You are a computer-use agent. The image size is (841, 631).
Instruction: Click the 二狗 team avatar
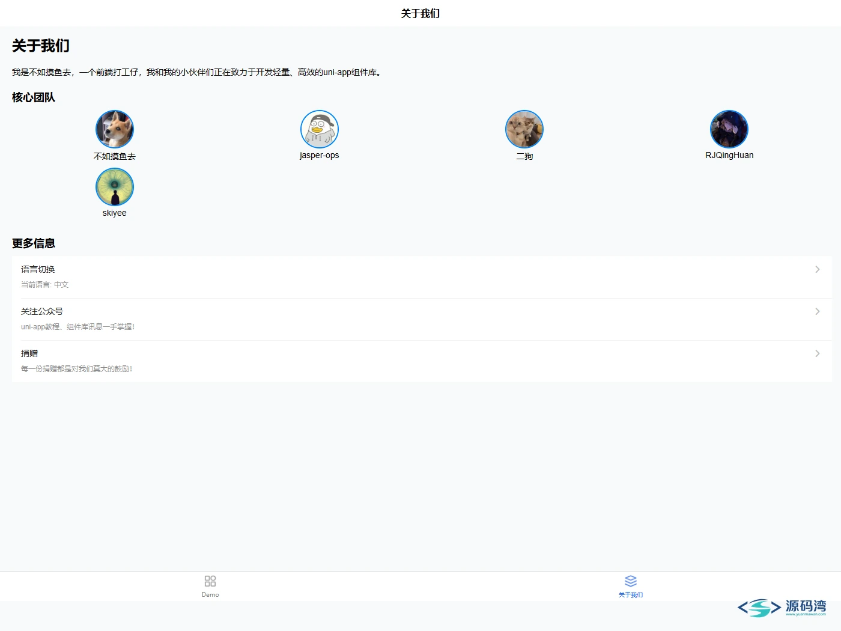(524, 129)
